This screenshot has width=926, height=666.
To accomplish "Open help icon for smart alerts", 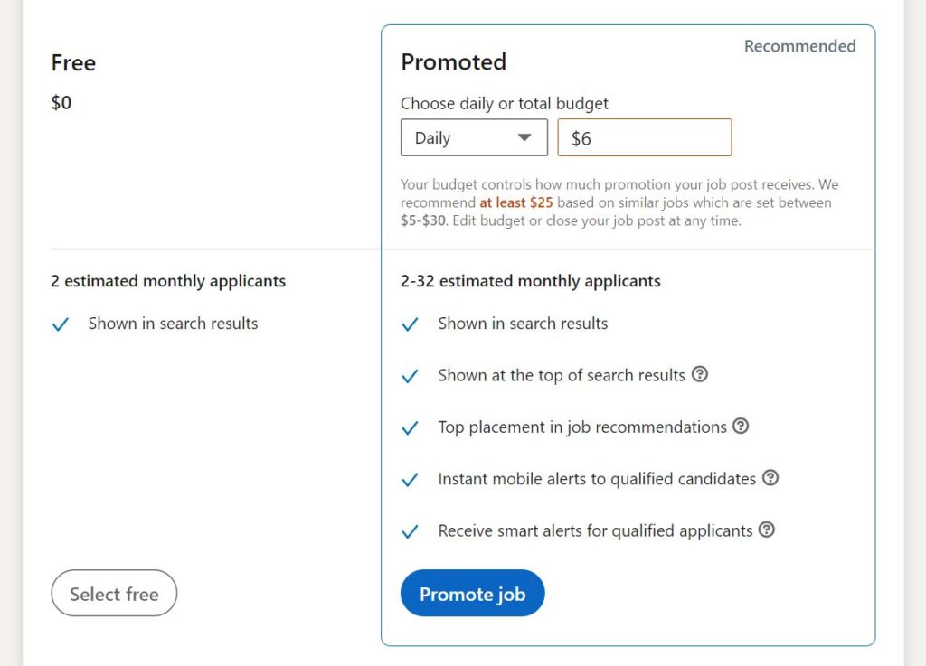I will 767,530.
